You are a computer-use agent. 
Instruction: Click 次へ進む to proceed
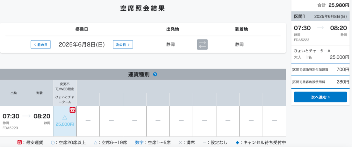click(x=320, y=97)
